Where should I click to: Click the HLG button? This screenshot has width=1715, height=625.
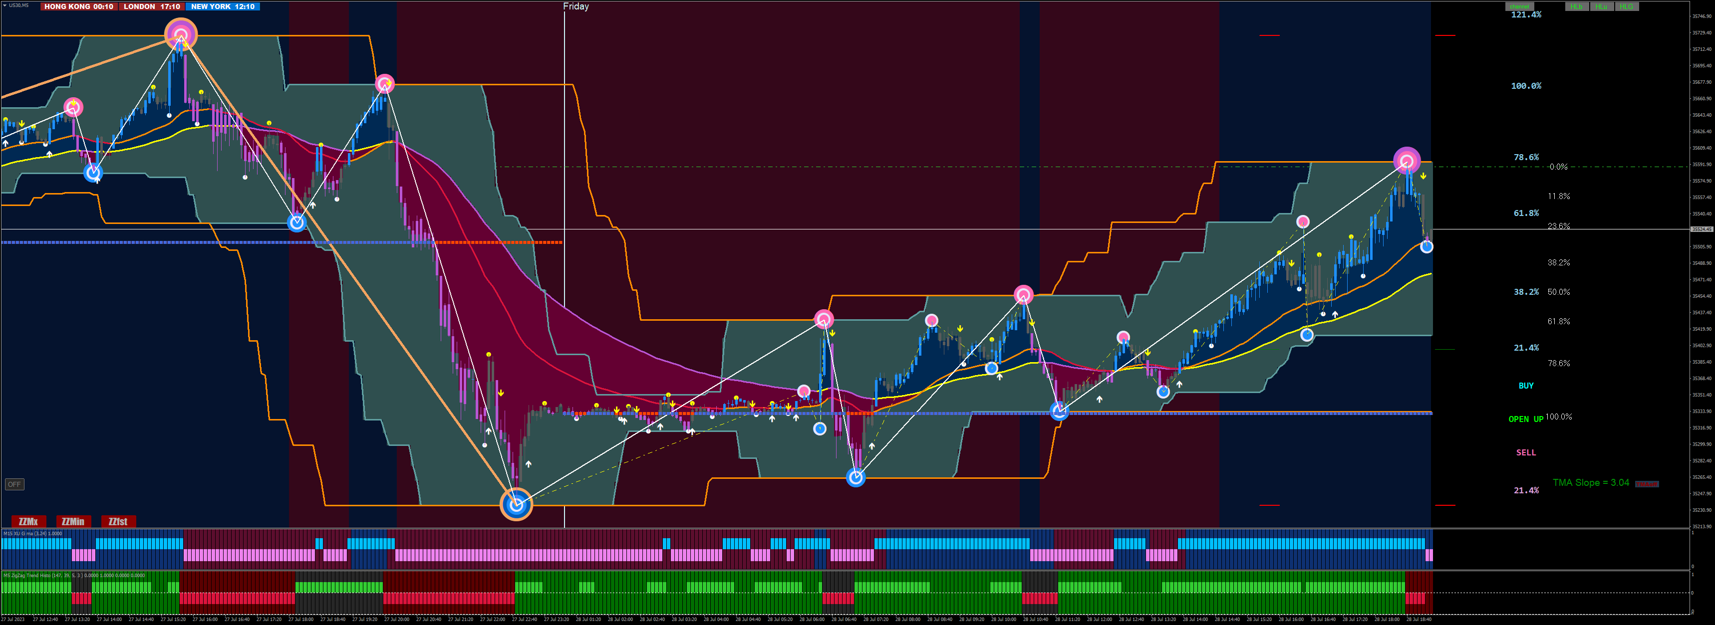pyautogui.click(x=1627, y=6)
